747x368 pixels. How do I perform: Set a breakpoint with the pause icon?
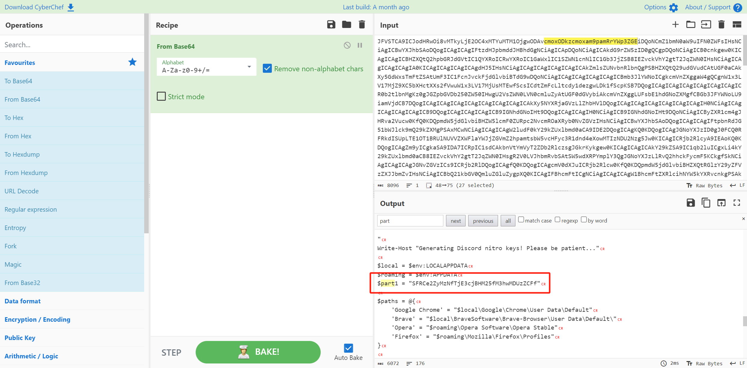coord(360,45)
